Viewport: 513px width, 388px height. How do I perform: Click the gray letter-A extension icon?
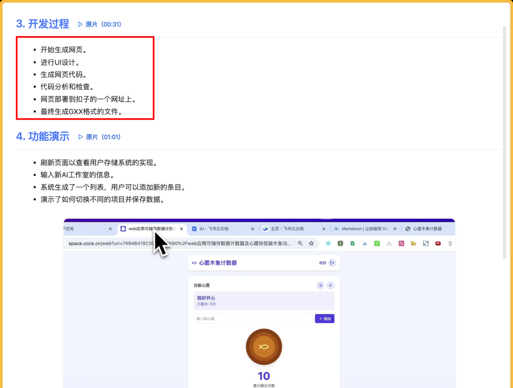pyautogui.click(x=389, y=244)
